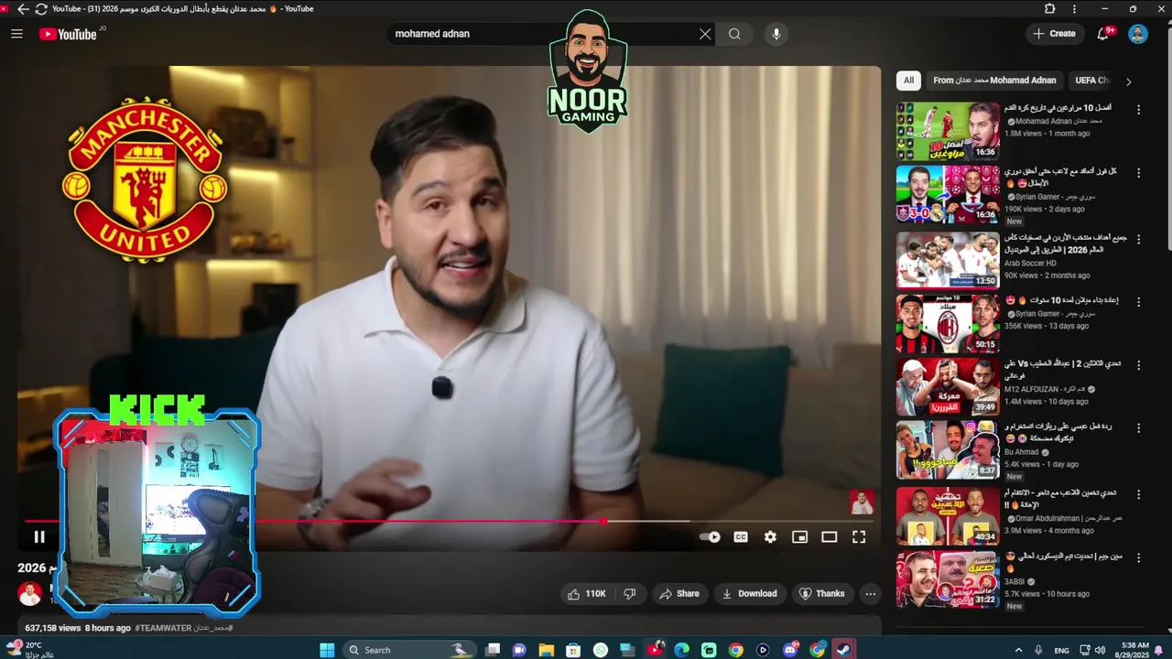The height and width of the screenshot is (659, 1172).
Task: Open options for 3ABSI video
Action: 1139,557
